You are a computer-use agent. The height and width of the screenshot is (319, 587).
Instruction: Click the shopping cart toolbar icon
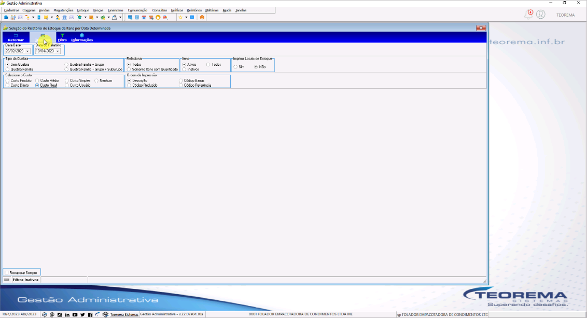tap(79, 17)
